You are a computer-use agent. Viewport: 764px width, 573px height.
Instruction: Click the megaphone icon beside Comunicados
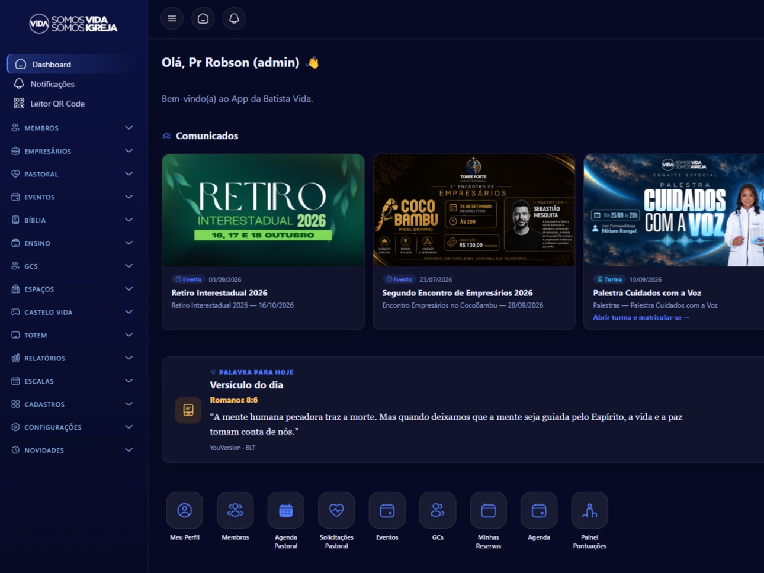coord(167,136)
